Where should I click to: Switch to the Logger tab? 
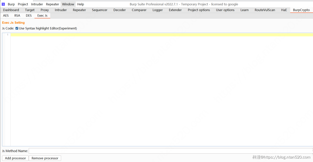(158, 10)
